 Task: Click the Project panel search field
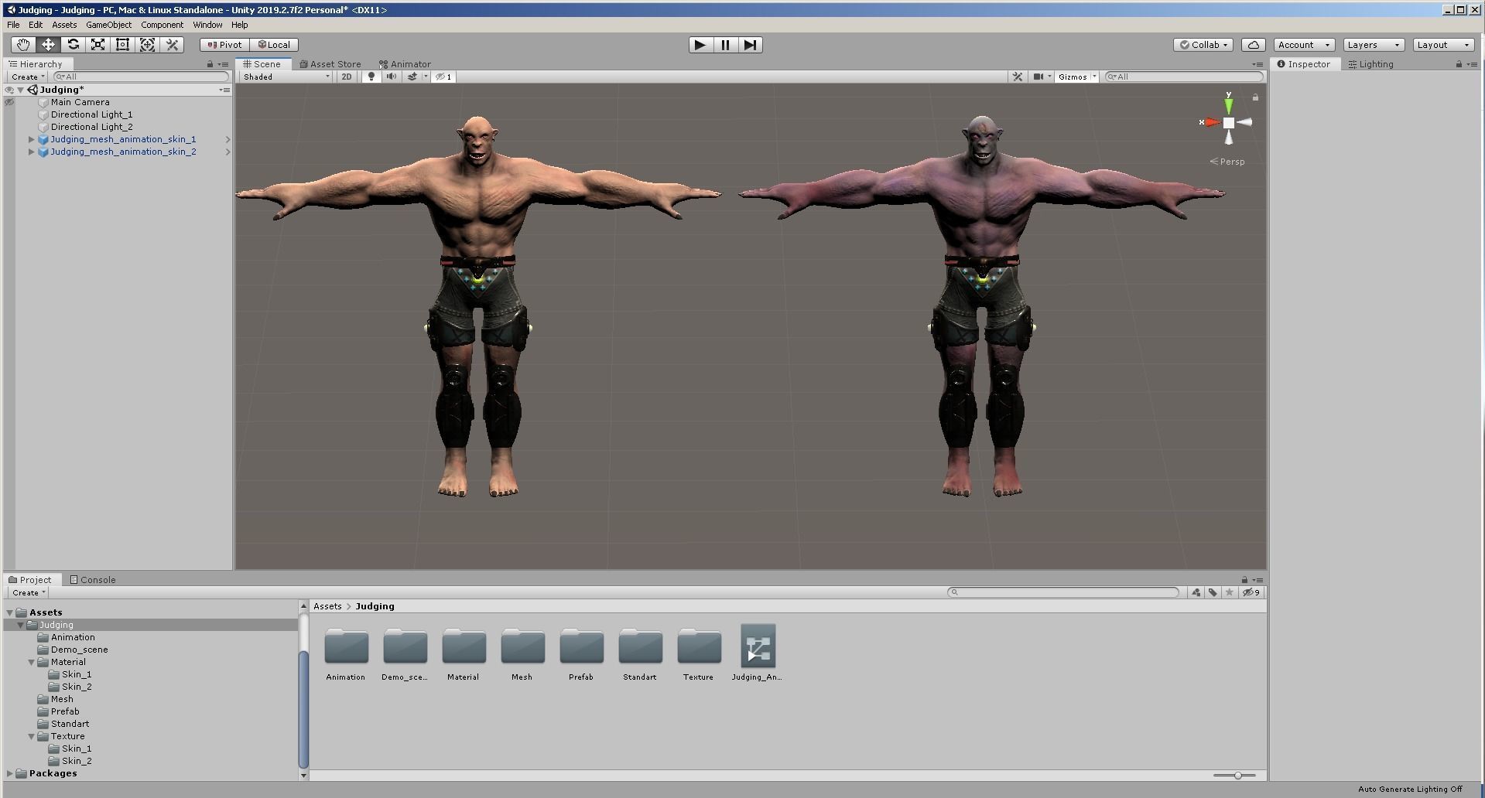(1063, 592)
